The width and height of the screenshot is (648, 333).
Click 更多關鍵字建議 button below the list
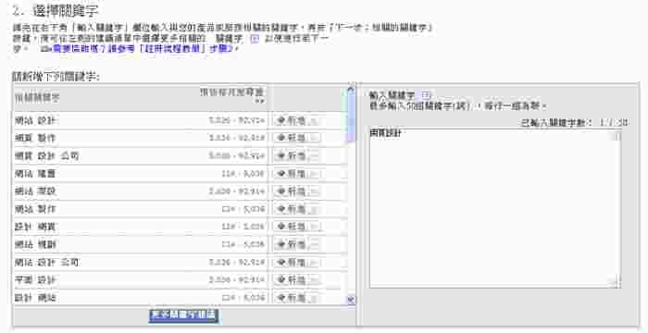[x=183, y=315]
